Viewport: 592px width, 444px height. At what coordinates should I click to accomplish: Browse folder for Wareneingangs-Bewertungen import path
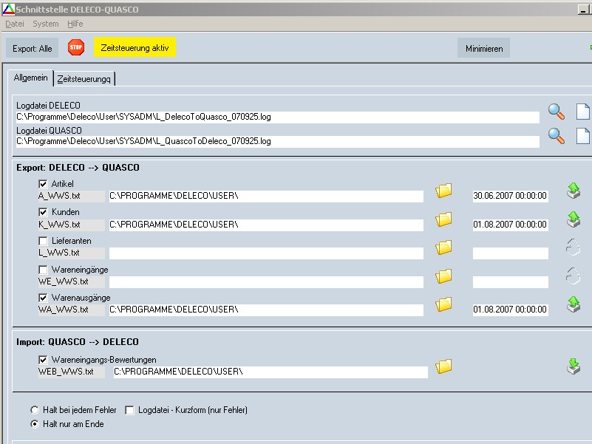point(443,366)
